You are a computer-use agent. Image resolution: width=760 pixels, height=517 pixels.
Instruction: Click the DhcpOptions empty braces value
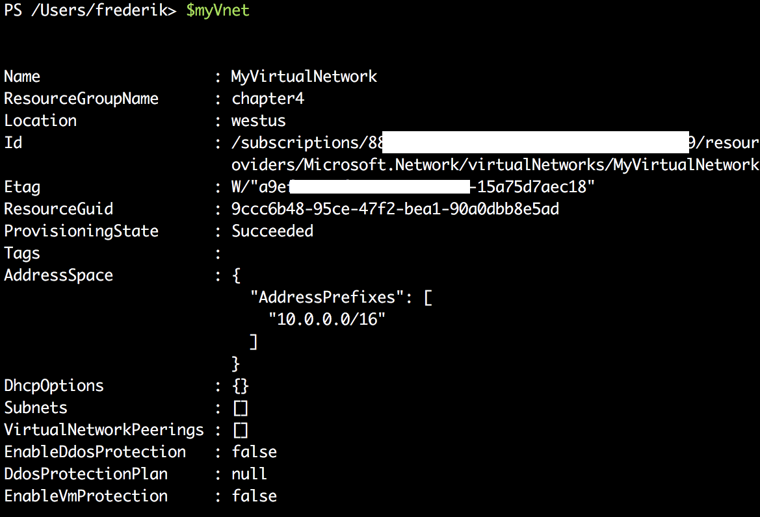[x=241, y=386]
